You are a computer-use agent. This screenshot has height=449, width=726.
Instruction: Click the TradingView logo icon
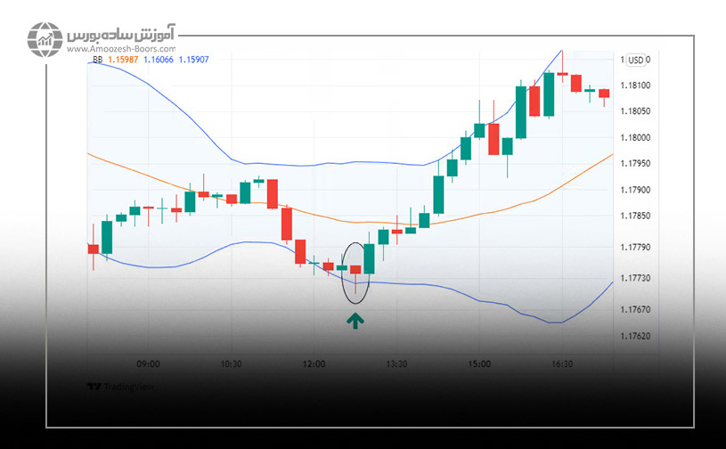[x=93, y=388]
